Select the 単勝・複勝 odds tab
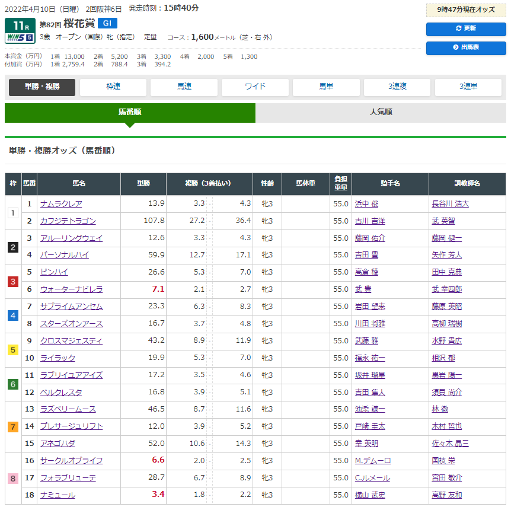 coord(42,87)
